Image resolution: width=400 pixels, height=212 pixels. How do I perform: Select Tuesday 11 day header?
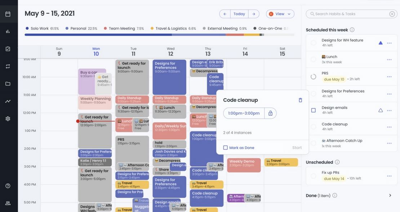pos(133,52)
